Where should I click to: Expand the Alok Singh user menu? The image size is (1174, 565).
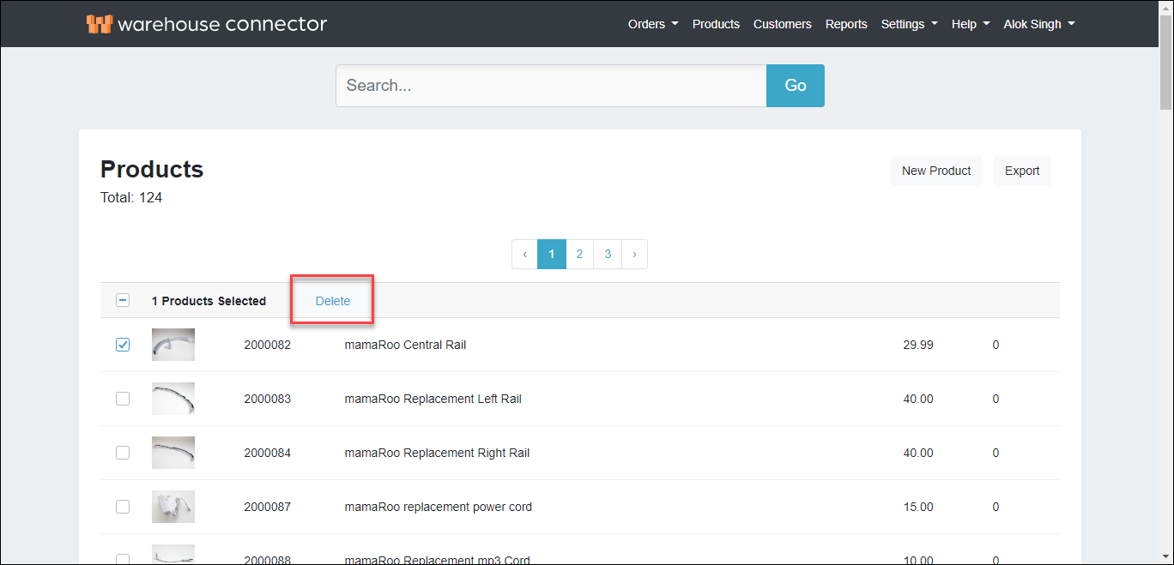pos(1038,24)
